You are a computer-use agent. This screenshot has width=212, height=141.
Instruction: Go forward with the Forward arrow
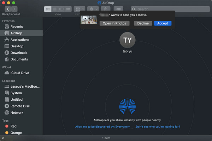14,9
